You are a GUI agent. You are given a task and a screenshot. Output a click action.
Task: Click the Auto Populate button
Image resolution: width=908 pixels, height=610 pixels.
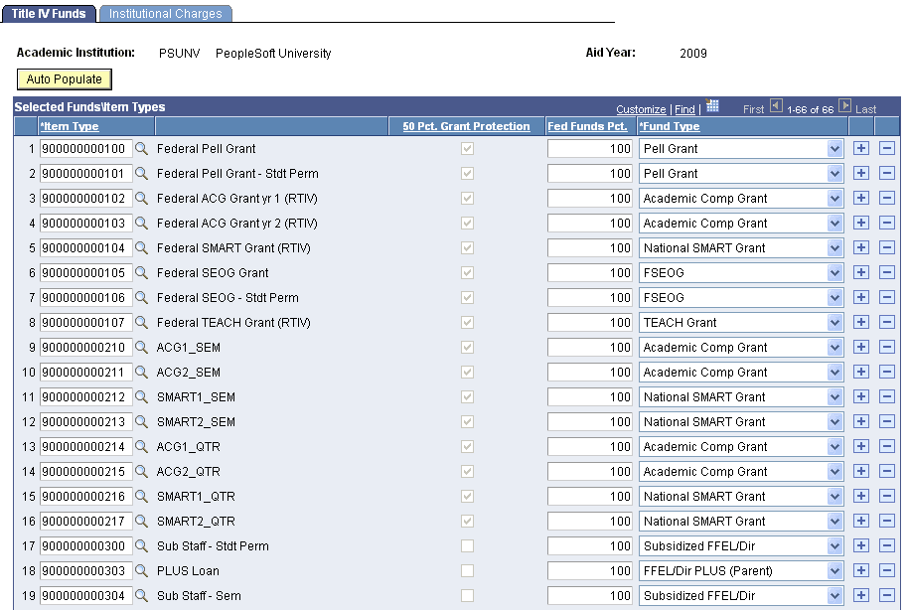coord(64,78)
